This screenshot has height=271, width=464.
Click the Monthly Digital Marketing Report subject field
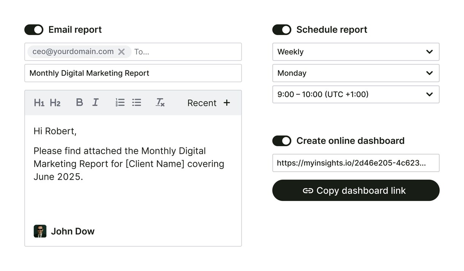[133, 73]
